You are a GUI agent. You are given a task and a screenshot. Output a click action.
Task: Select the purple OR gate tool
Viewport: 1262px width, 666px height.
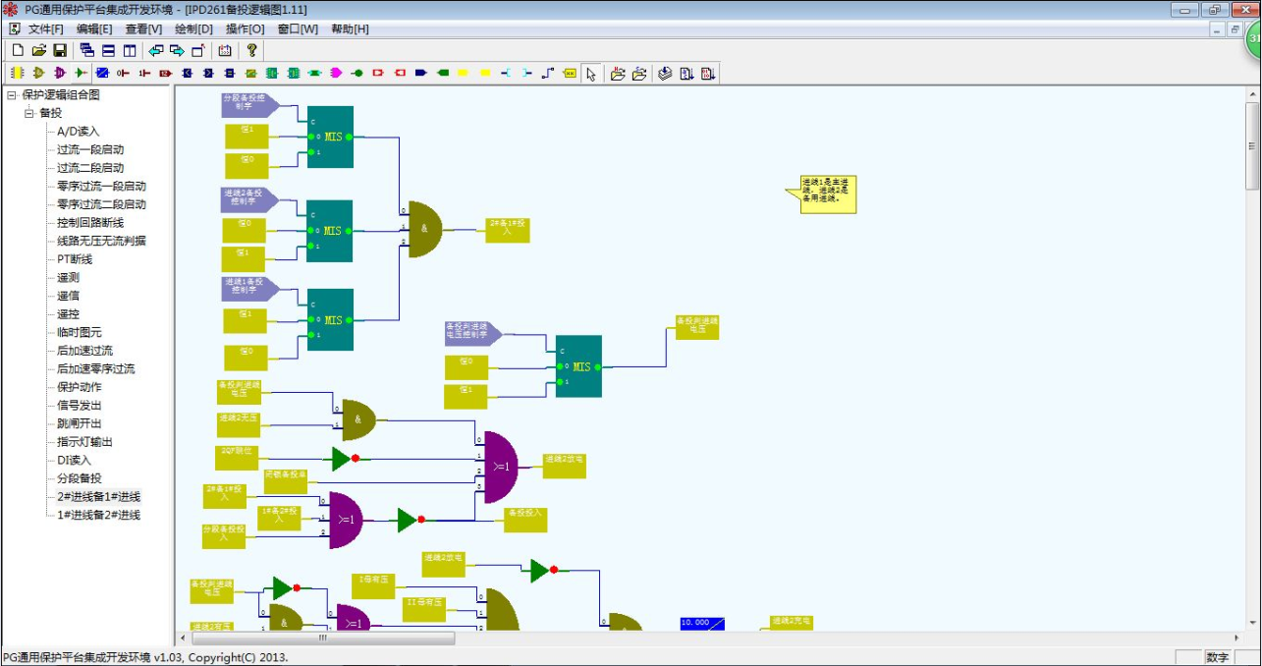tap(59, 74)
